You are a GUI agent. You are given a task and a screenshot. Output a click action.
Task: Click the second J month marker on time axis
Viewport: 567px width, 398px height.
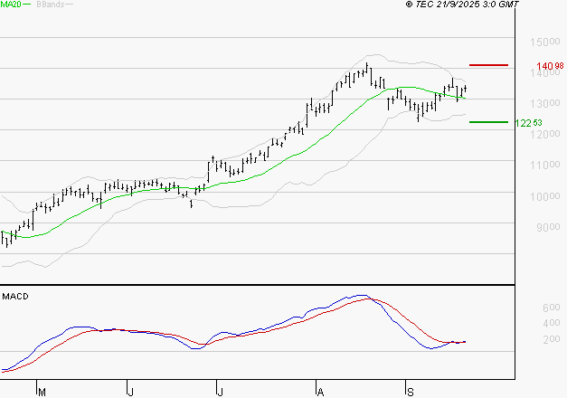click(220, 392)
